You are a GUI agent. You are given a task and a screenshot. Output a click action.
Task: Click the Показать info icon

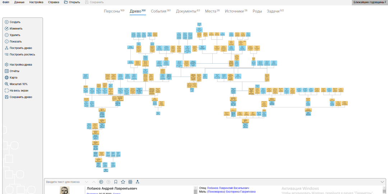(7, 42)
